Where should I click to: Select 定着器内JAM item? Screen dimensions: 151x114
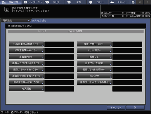(x=26, y=57)
